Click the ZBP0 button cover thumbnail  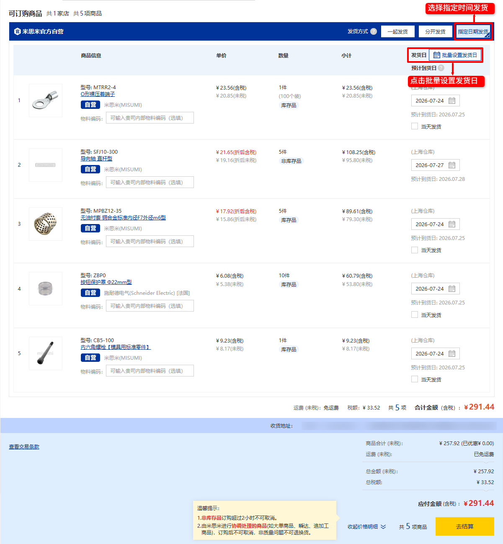[x=46, y=289]
